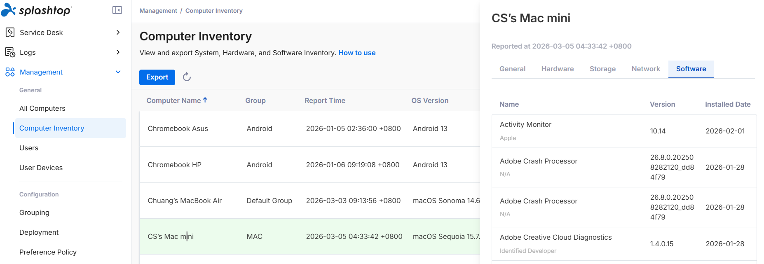Select the Chromebook Asus row
Image resolution: width=764 pixels, height=264 pixels.
click(309, 128)
